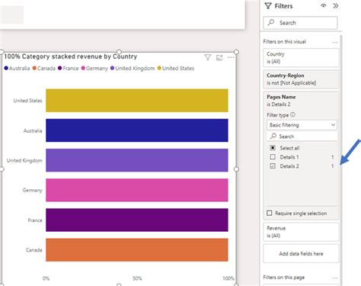Open Basic filtering dropdown
Image resolution: width=361 pixels, height=286 pixels.
pos(302,125)
